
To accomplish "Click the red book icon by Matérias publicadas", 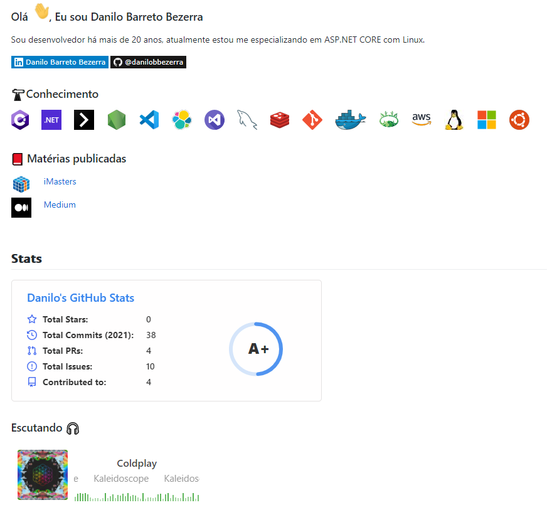I will (x=18, y=159).
